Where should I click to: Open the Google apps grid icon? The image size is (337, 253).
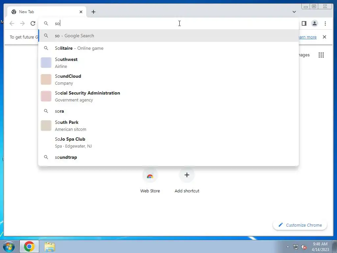(321, 55)
